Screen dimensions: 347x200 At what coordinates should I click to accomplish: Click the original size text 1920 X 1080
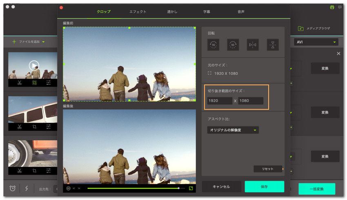tap(226, 73)
